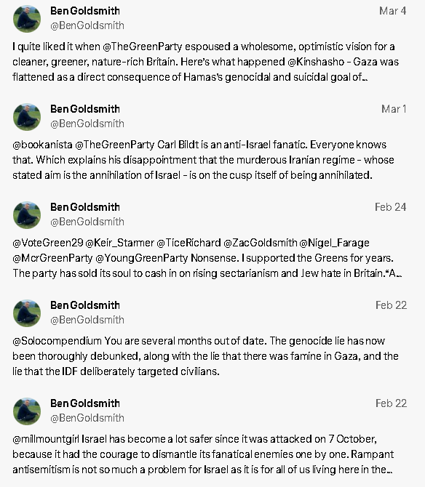Image resolution: width=425 pixels, height=487 pixels.
Task: Open the @VoteGreen29 mention
Action: 48,243
